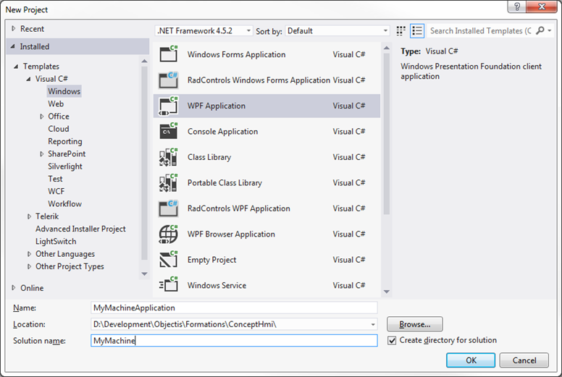Screen dimensions: 562x377
Task: Select Advanced Installer Project in tree
Action: [80, 229]
